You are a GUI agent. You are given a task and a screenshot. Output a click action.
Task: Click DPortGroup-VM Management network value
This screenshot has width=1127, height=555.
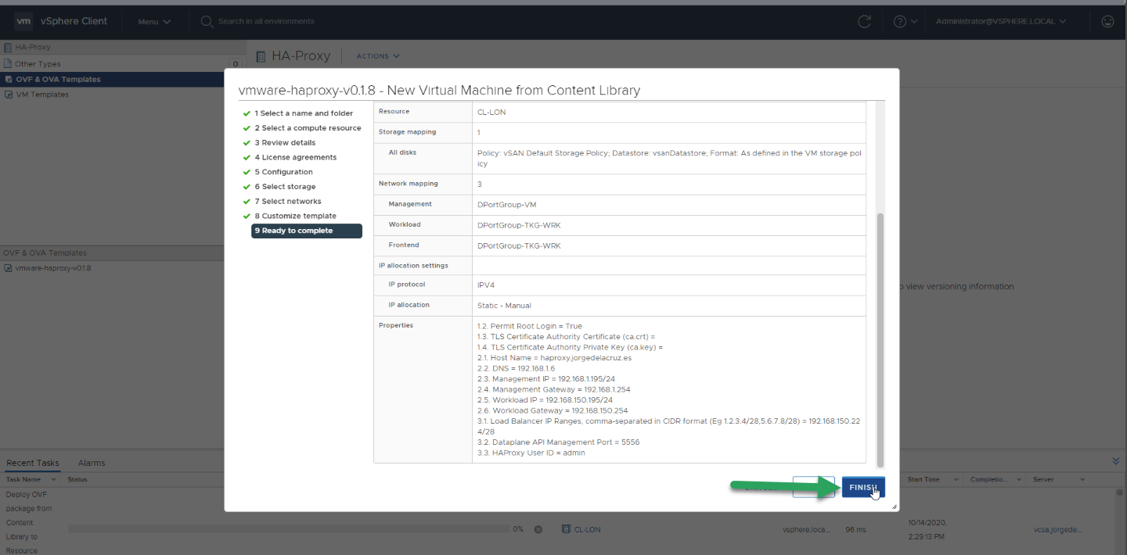coord(506,205)
